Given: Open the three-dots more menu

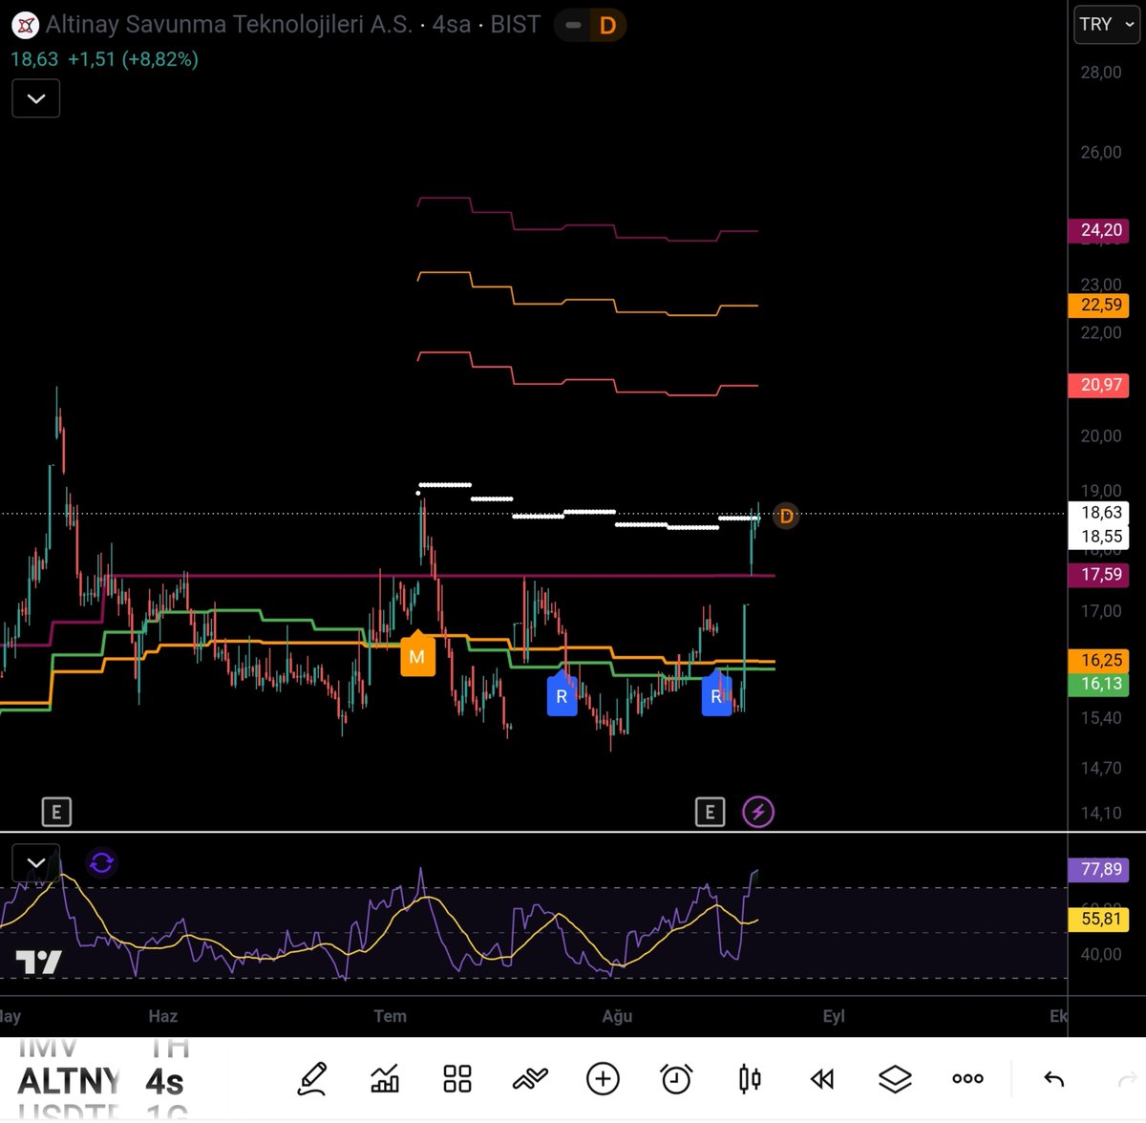Looking at the screenshot, I should pyautogui.click(x=967, y=1079).
